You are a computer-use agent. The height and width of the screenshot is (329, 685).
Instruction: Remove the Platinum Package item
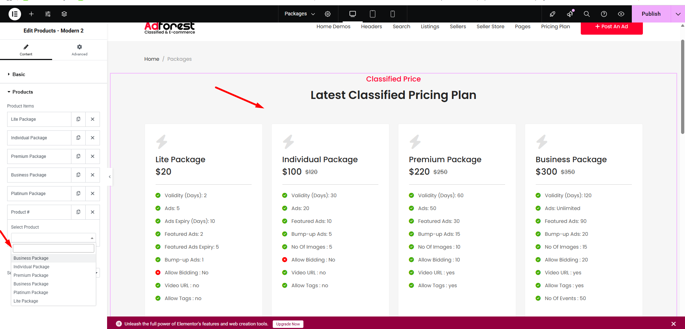pos(92,194)
